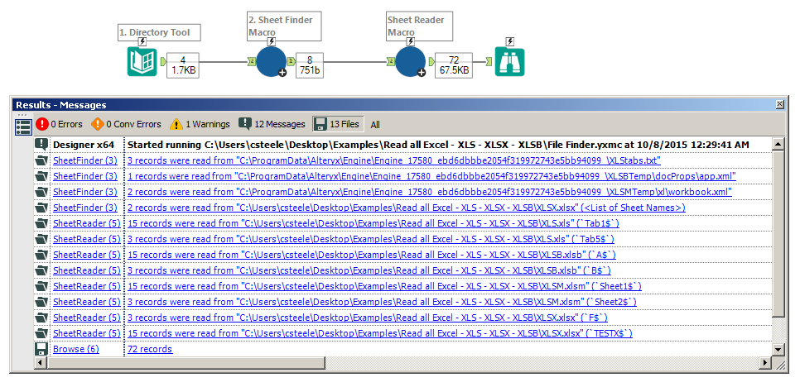The width and height of the screenshot is (800, 387).
Task: Expand the Sheet Reader macro plus badge
Action: tap(422, 73)
